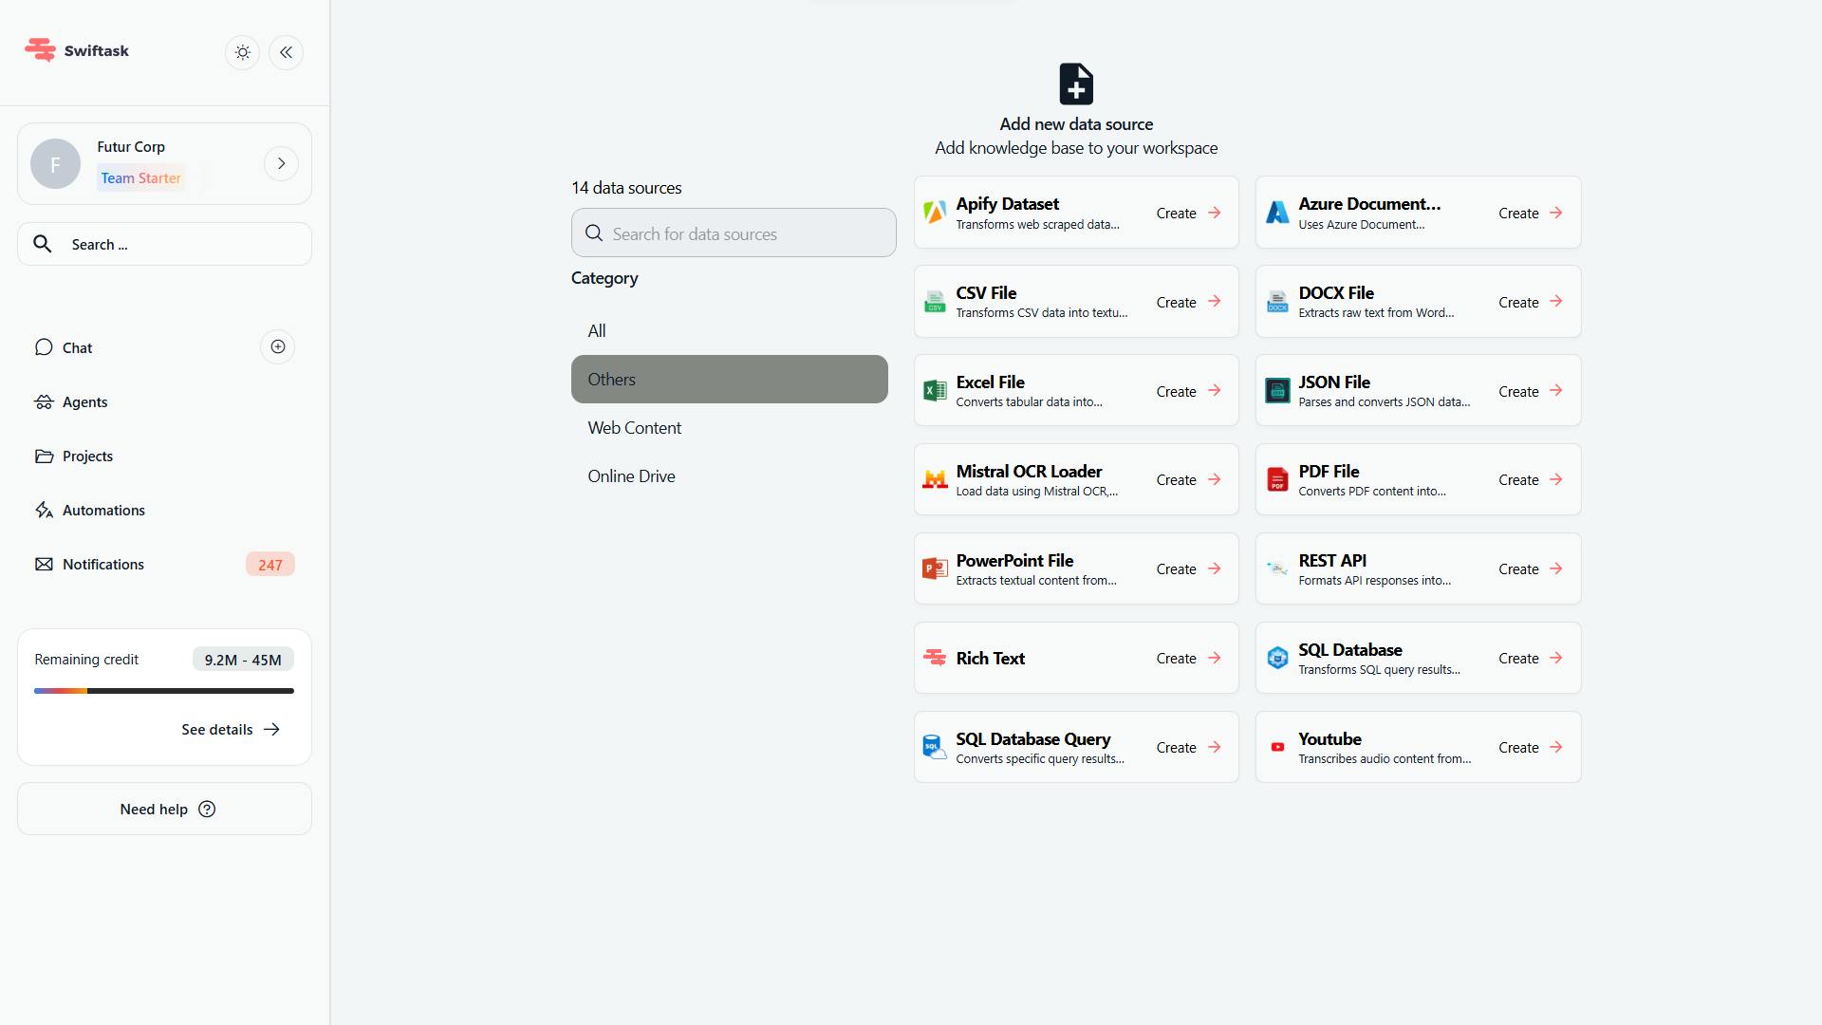This screenshot has height=1025, width=1822.
Task: Click the 247 notifications badge
Action: pyautogui.click(x=270, y=565)
